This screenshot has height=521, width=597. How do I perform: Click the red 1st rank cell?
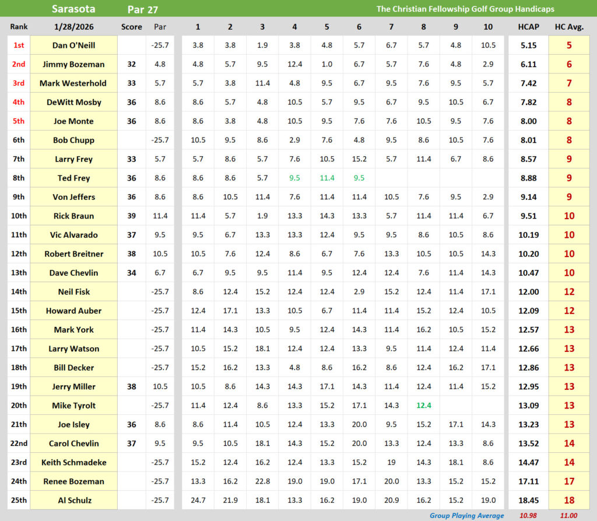(19, 45)
